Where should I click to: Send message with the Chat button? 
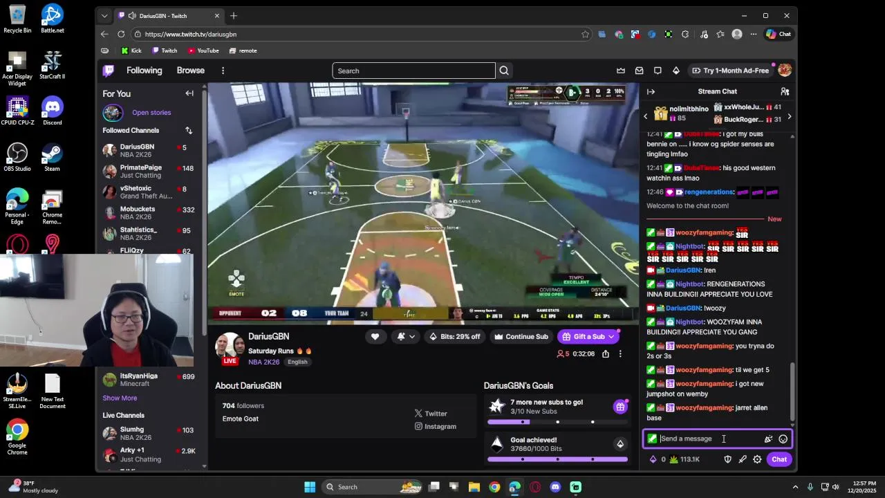pos(779,459)
